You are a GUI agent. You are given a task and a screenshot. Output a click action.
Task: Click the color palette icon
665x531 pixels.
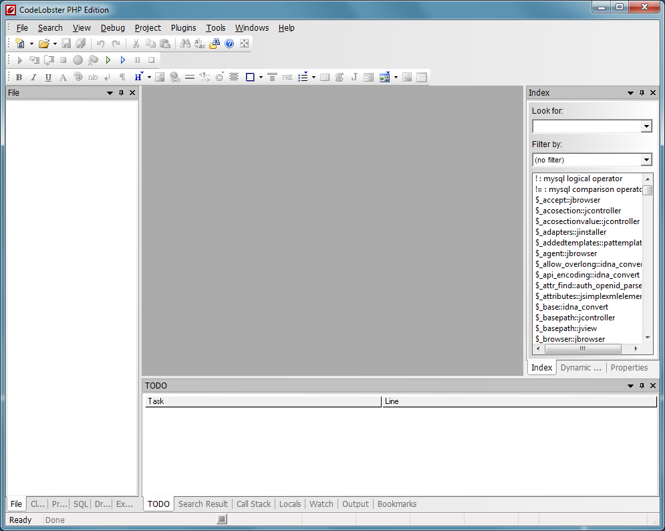pos(78,77)
